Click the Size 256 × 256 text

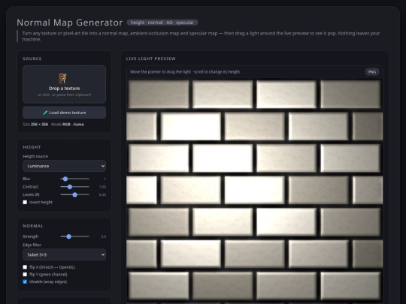point(35,125)
